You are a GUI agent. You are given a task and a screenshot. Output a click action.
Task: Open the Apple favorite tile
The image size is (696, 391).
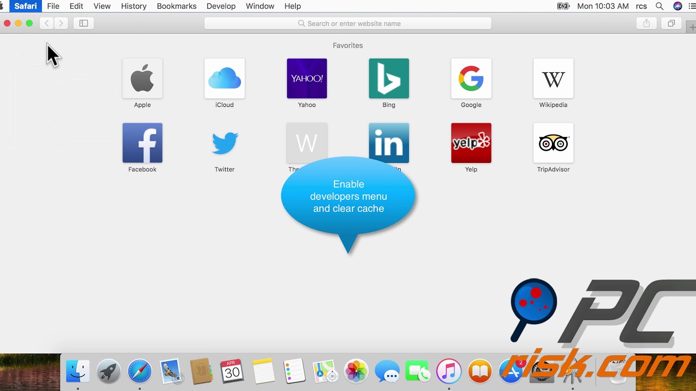pos(142,79)
